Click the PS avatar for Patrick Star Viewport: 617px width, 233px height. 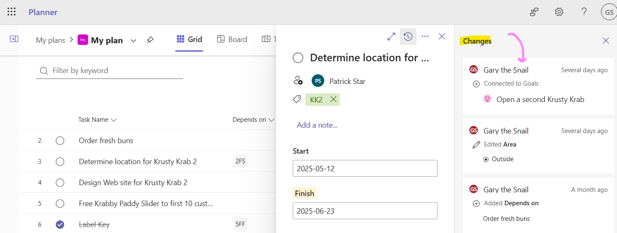(318, 81)
